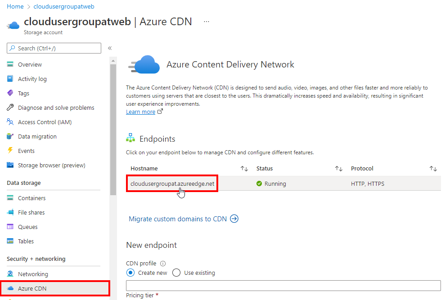Click the CDN profile name input field
This screenshot has height=300, width=445.
point(283,286)
